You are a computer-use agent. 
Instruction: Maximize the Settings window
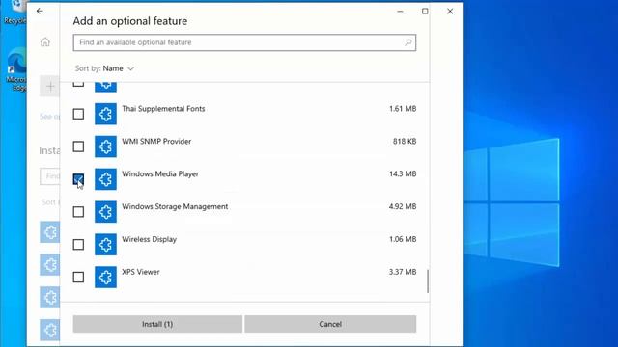coord(425,12)
